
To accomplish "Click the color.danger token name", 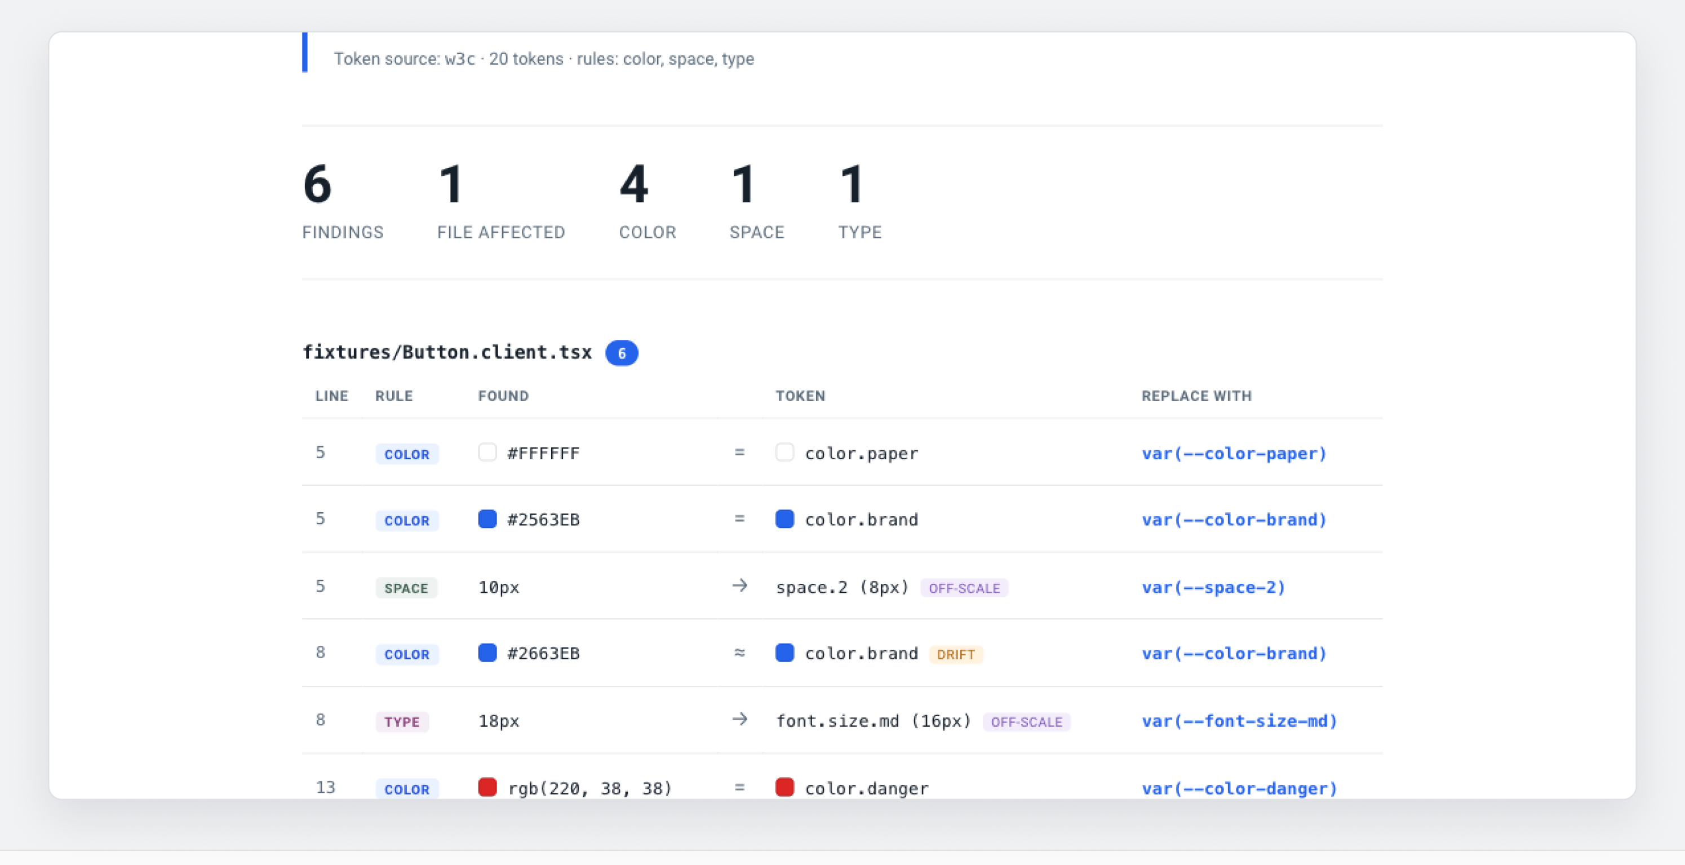I will point(867,788).
